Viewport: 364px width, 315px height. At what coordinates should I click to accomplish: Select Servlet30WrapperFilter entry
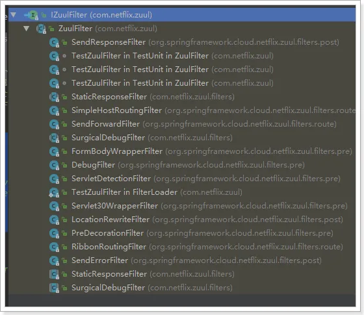point(114,206)
